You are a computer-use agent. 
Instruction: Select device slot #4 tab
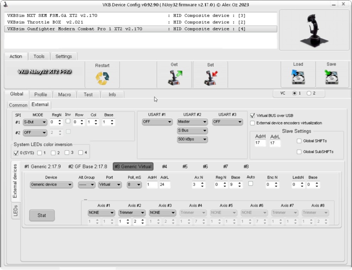coord(164,167)
